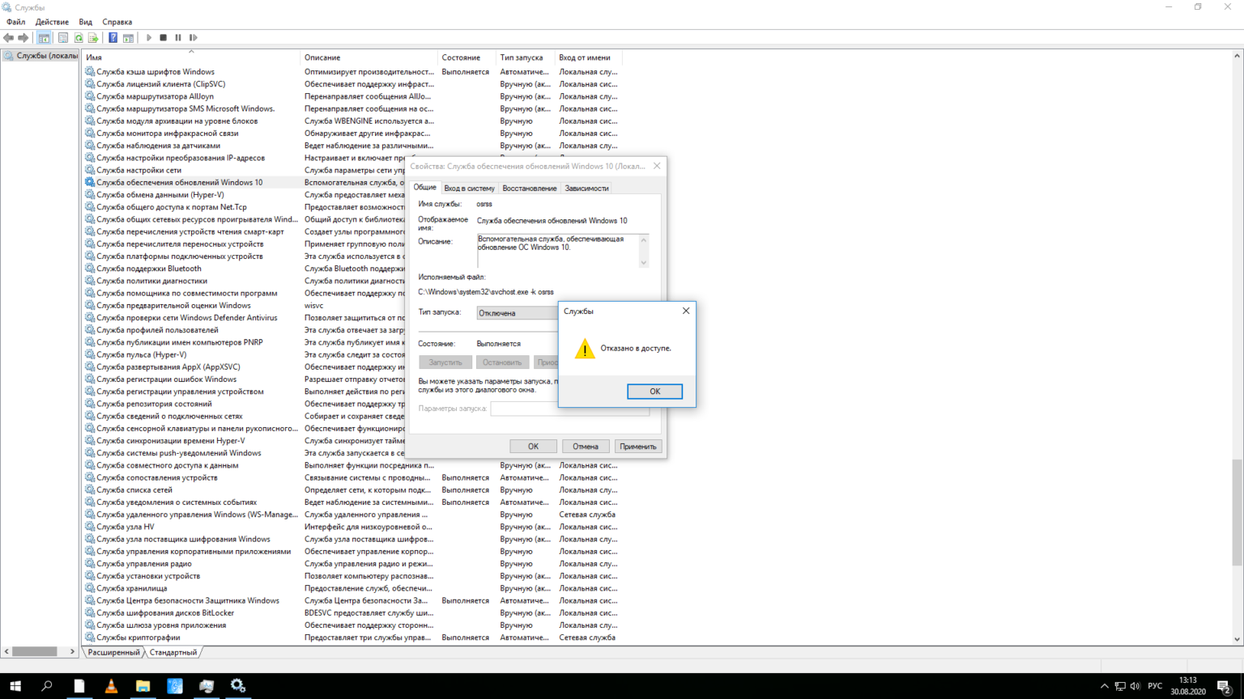Open the Windows Start menu
Screen dimensions: 1244x699
(15, 686)
